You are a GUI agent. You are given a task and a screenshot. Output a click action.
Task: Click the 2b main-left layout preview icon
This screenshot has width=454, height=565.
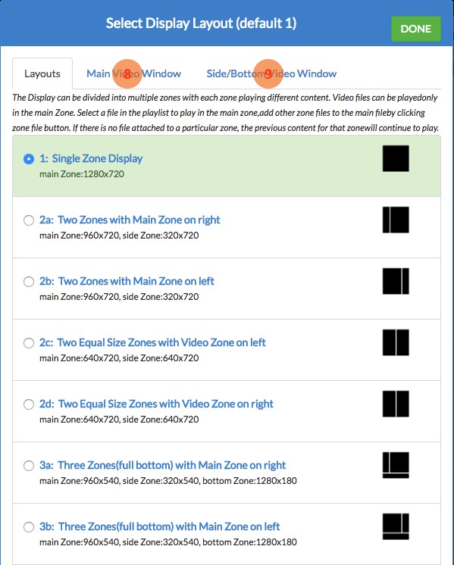point(396,281)
